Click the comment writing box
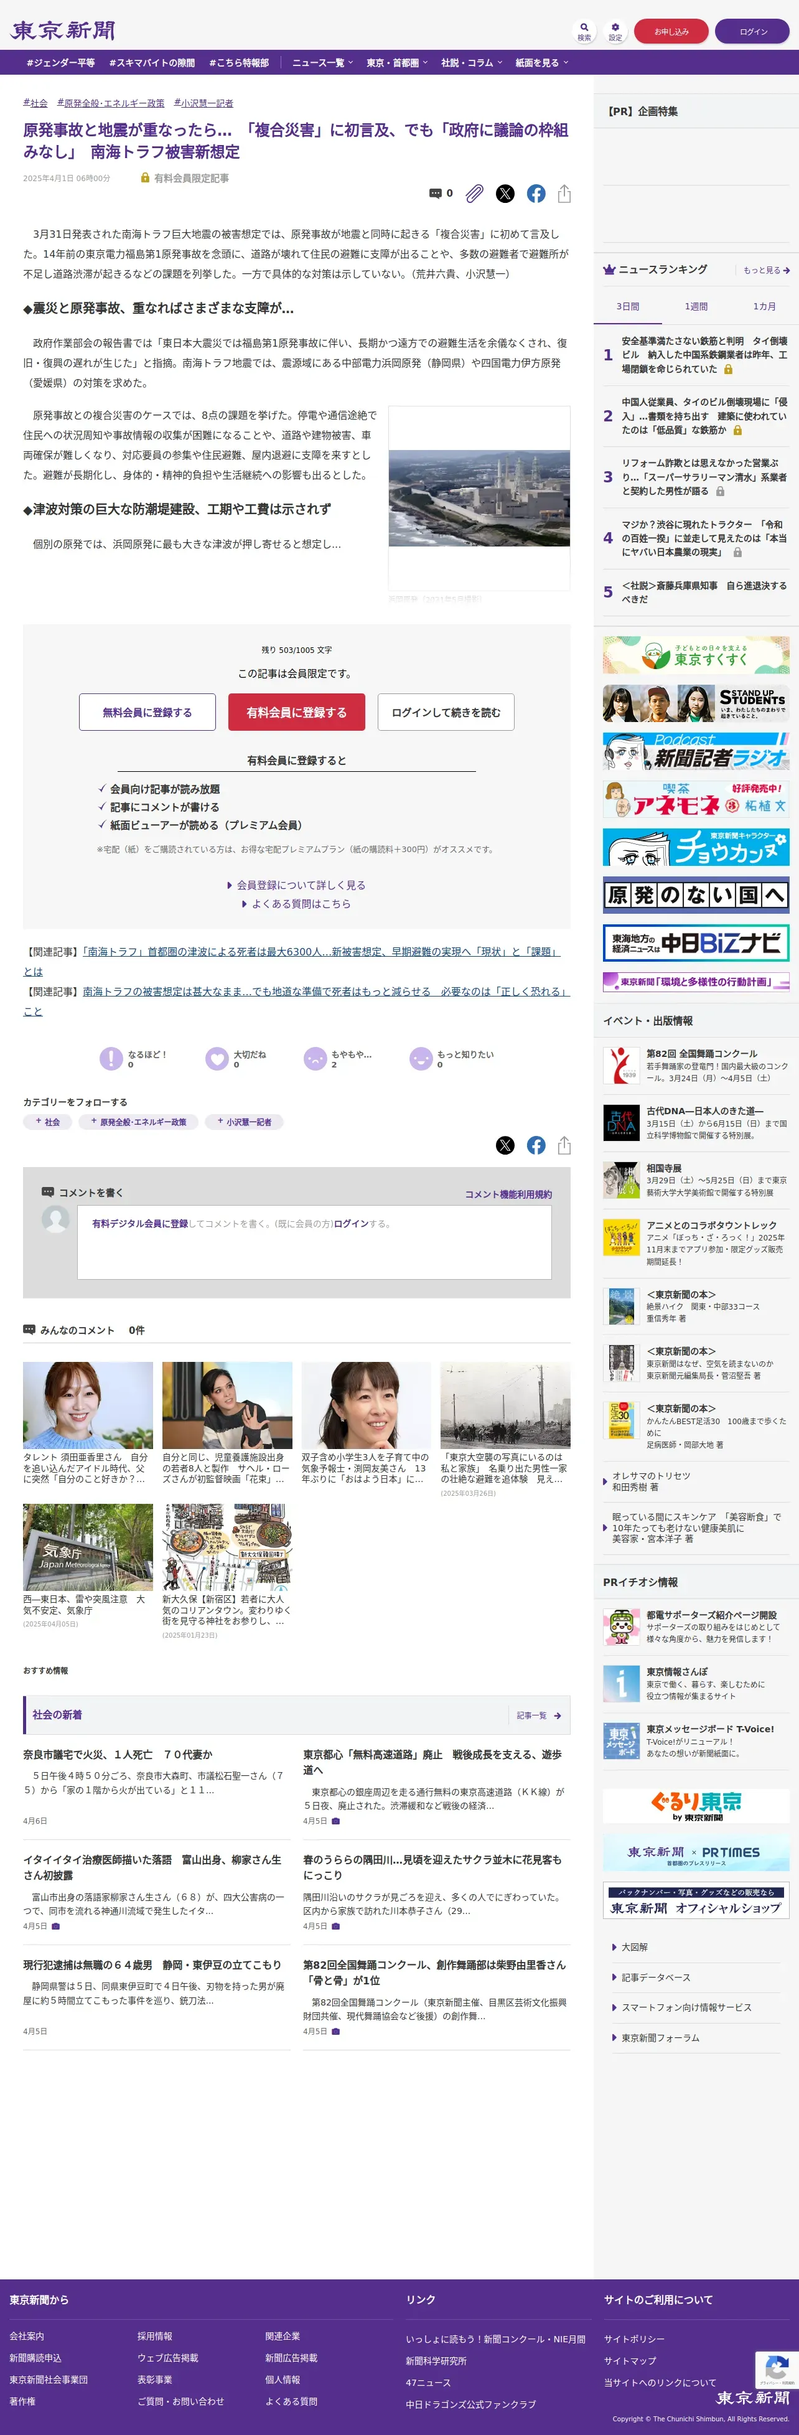The image size is (799, 2435). 314,1241
